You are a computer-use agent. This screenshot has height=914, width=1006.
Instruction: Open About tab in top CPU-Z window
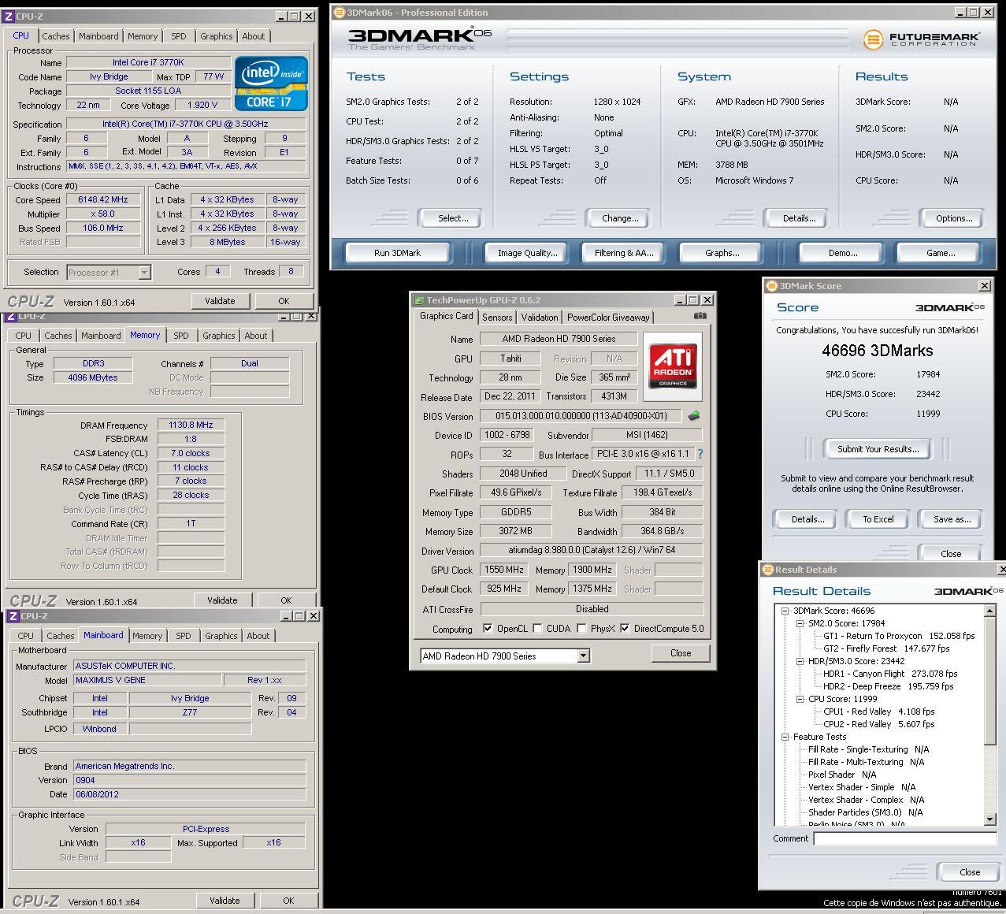[254, 36]
